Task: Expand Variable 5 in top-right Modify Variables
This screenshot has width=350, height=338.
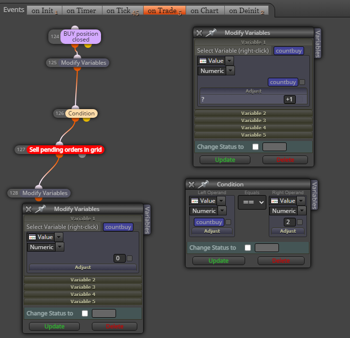Action: pos(253,135)
